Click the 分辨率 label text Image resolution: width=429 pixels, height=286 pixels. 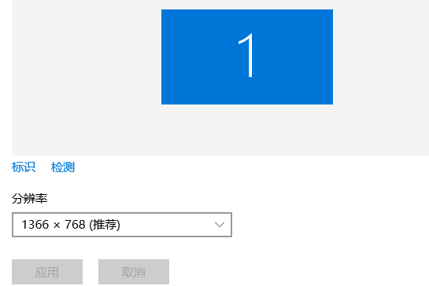coord(30,198)
